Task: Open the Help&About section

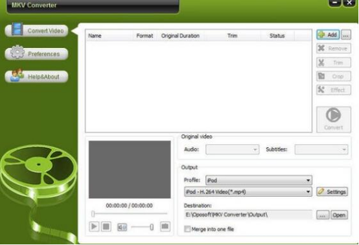Action: coord(37,76)
